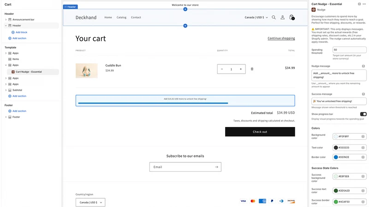Click Add section under Footer group
Screen dimensions: 369x207
pyautogui.click(x=17, y=111)
